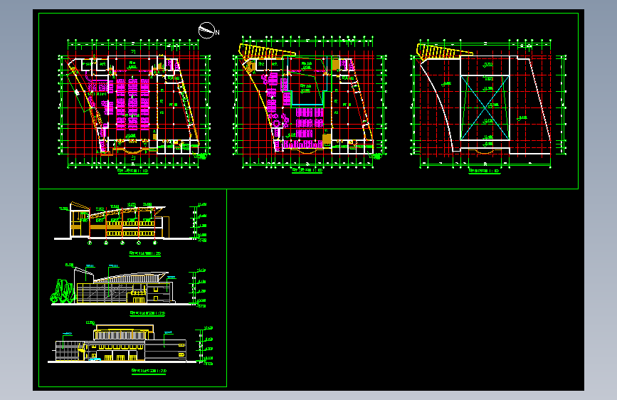Click the elevation level scale beside the bottom elevation
Viewport: 617px width, 400px height.
(206, 345)
